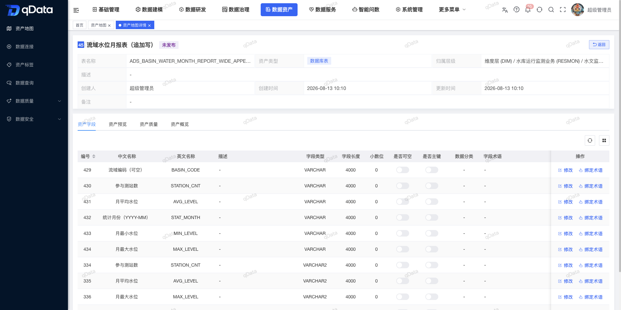Screen dimensions: 621x310
Task: Click the edit icon for BASIN_CODE row
Action: tap(560, 170)
